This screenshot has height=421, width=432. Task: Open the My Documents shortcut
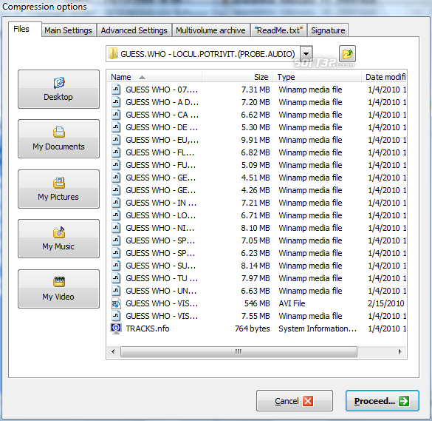[x=58, y=139]
